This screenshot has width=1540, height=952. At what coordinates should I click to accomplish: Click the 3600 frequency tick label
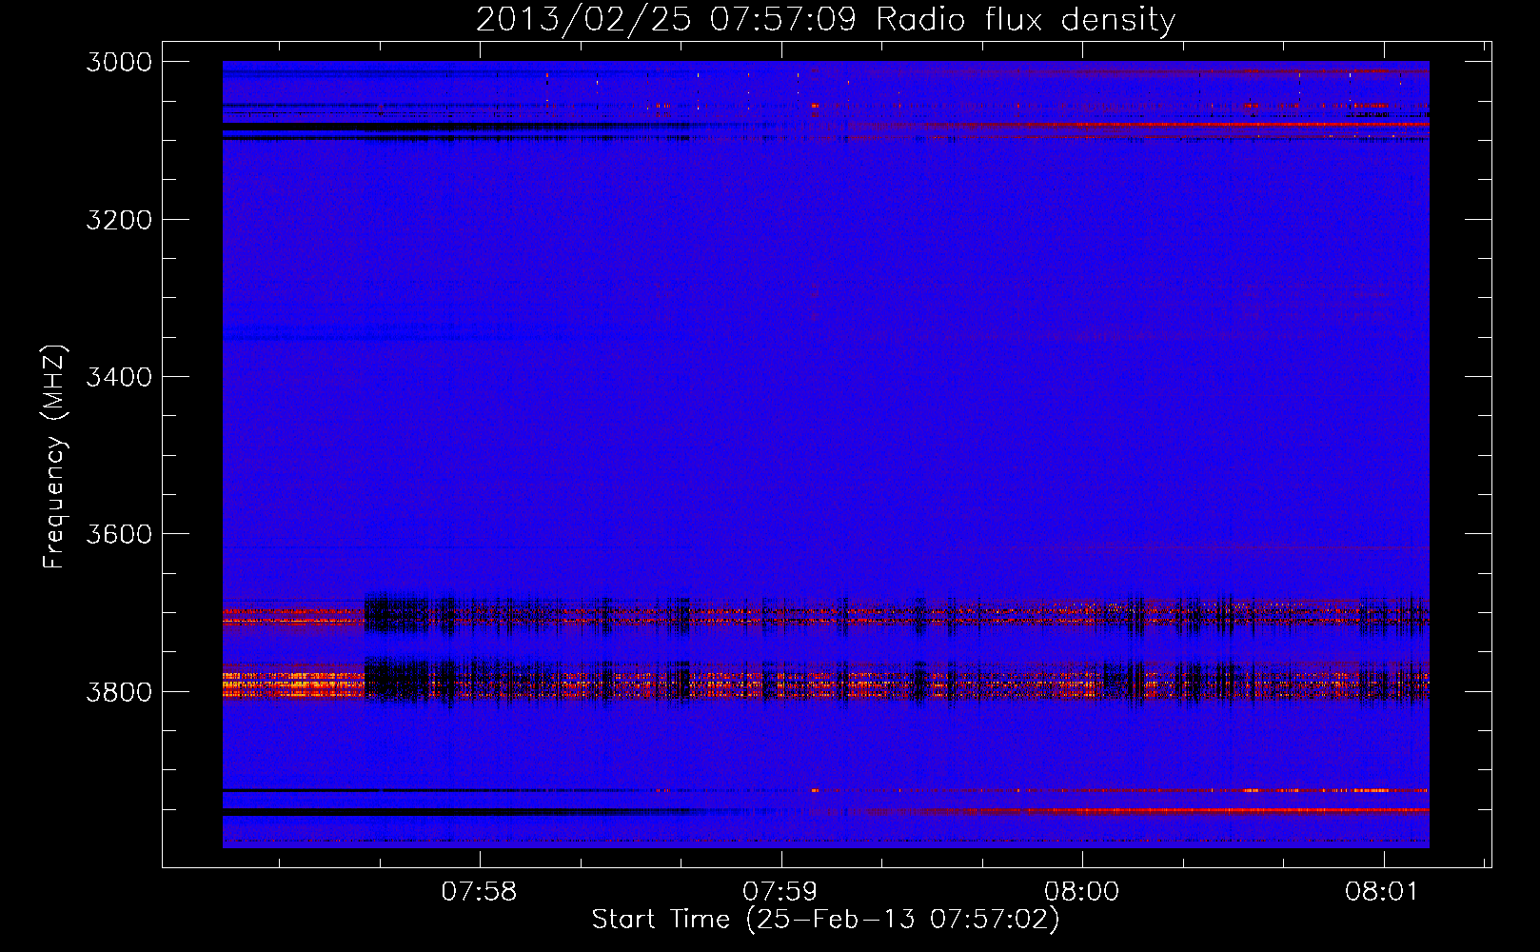coord(119,534)
